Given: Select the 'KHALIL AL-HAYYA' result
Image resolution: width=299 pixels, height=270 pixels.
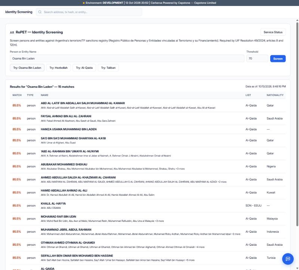Looking at the screenshot, I should pyautogui.click(x=148, y=206).
